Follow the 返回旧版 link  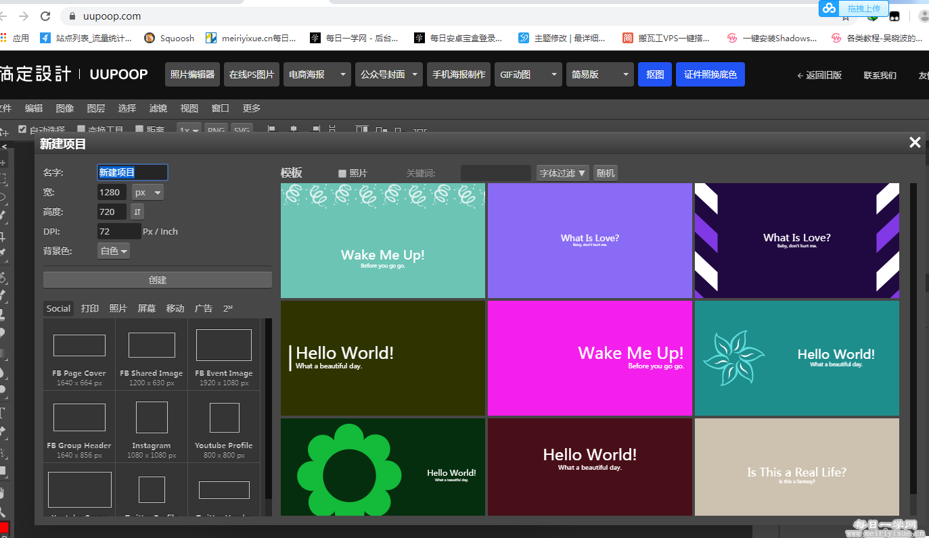(819, 75)
